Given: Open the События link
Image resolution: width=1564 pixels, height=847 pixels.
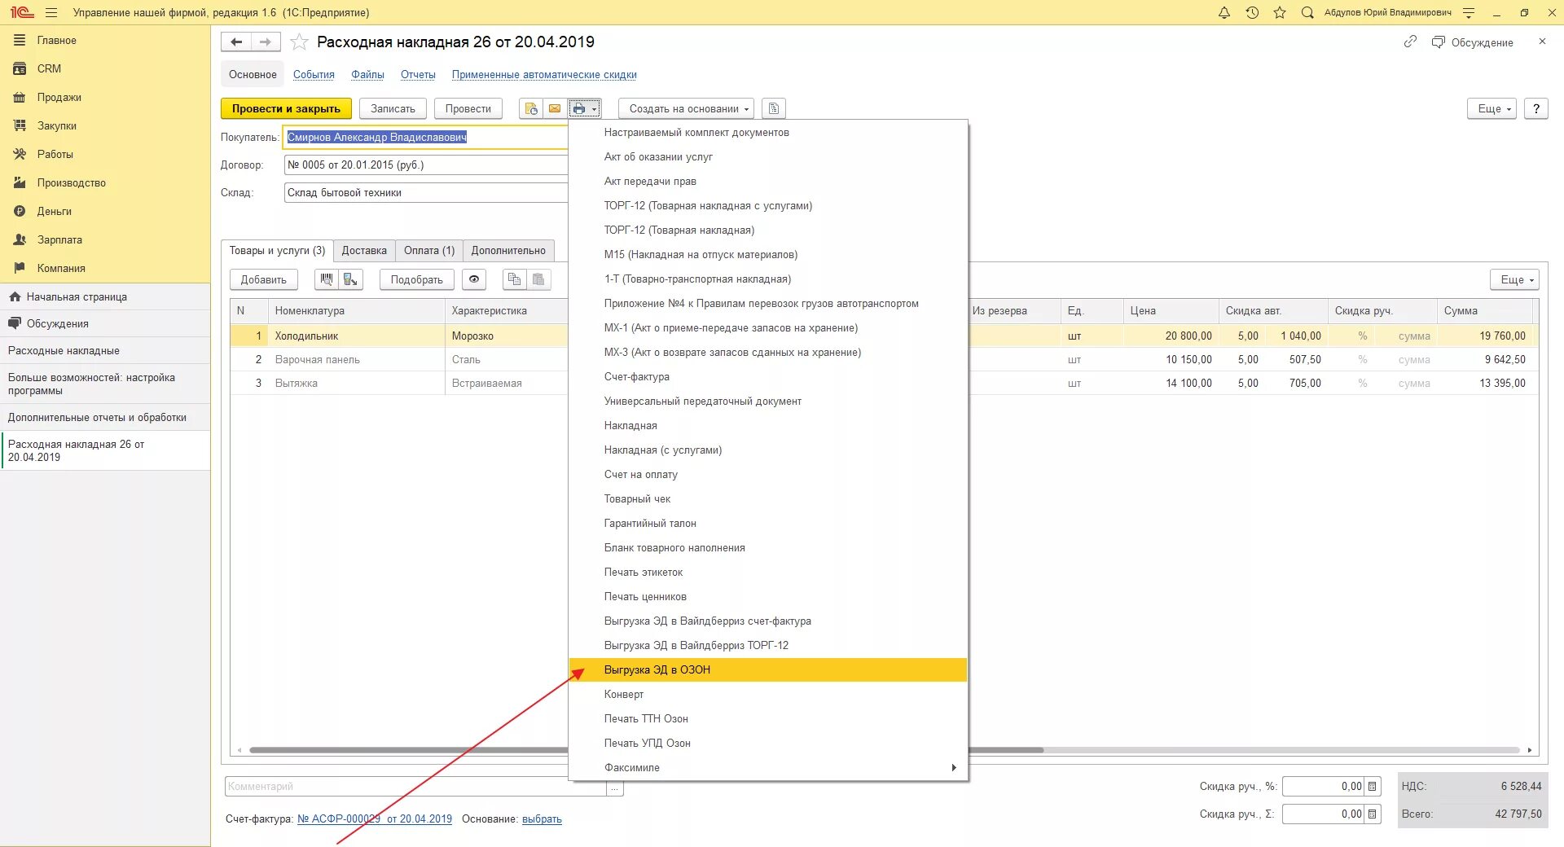Looking at the screenshot, I should point(314,74).
